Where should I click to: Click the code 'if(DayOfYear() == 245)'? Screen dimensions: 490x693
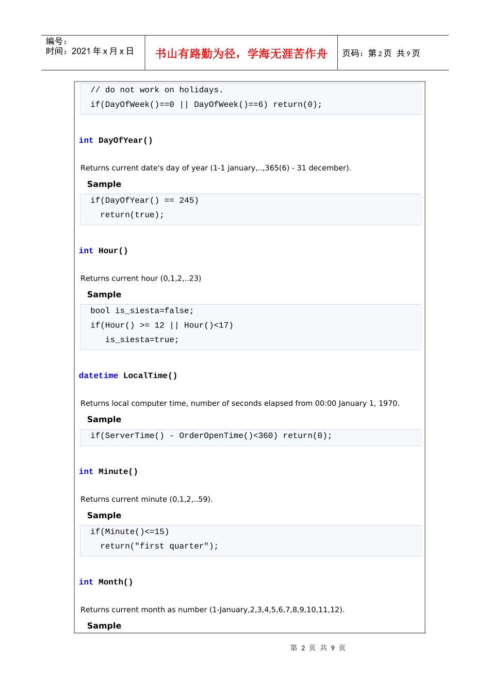[x=144, y=200]
